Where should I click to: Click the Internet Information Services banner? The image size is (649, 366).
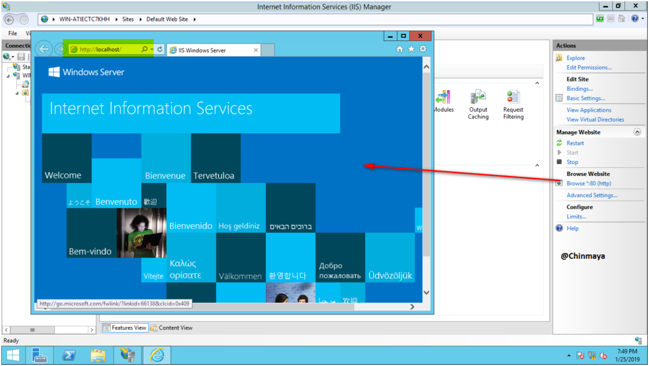pyautogui.click(x=191, y=114)
